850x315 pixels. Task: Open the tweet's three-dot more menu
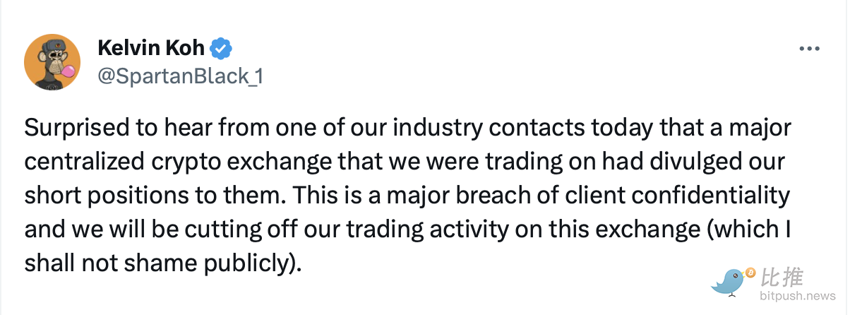[x=808, y=49]
